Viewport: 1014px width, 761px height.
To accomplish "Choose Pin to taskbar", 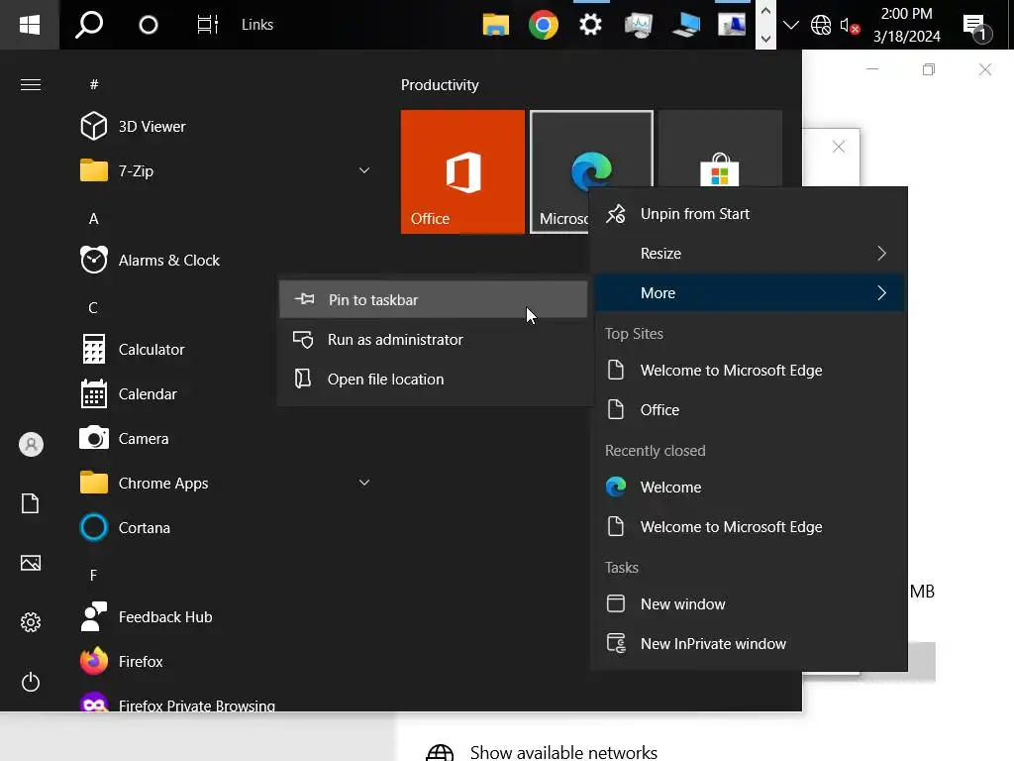I will click(434, 299).
